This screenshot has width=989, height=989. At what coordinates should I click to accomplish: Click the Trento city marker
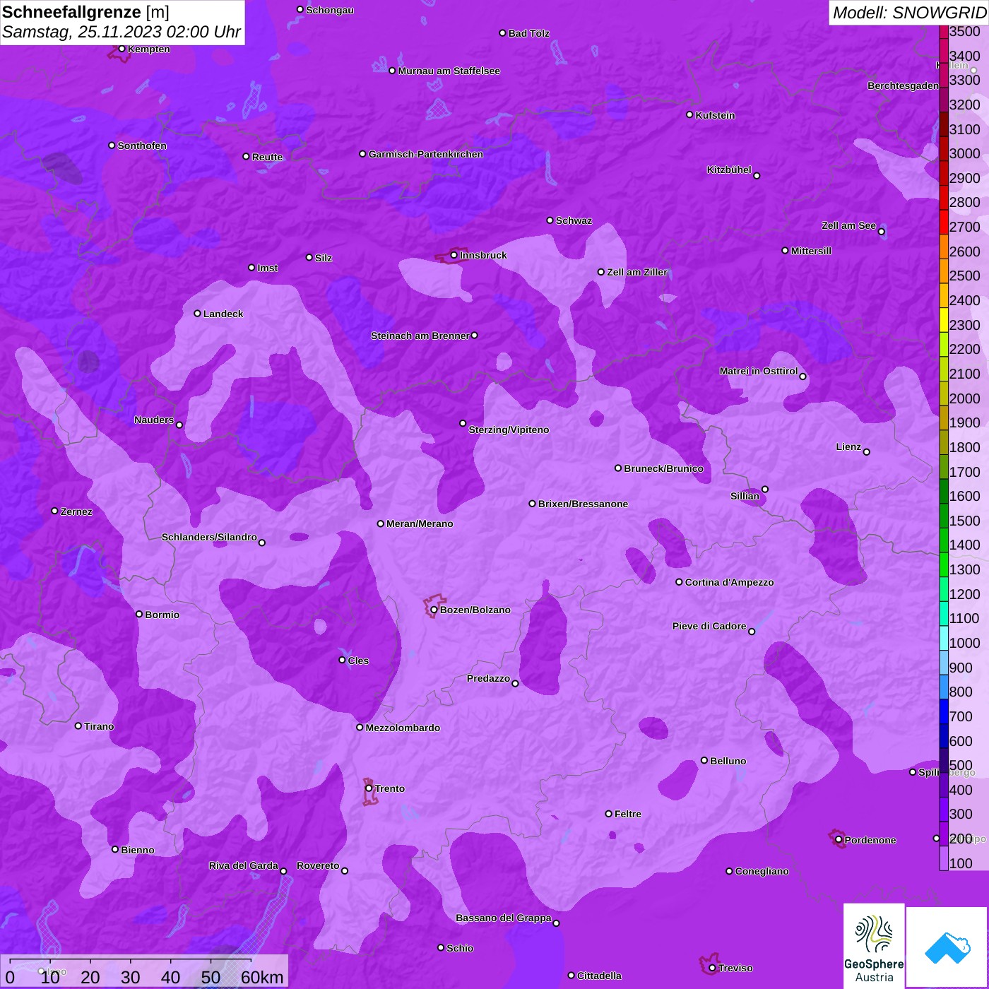click(369, 788)
